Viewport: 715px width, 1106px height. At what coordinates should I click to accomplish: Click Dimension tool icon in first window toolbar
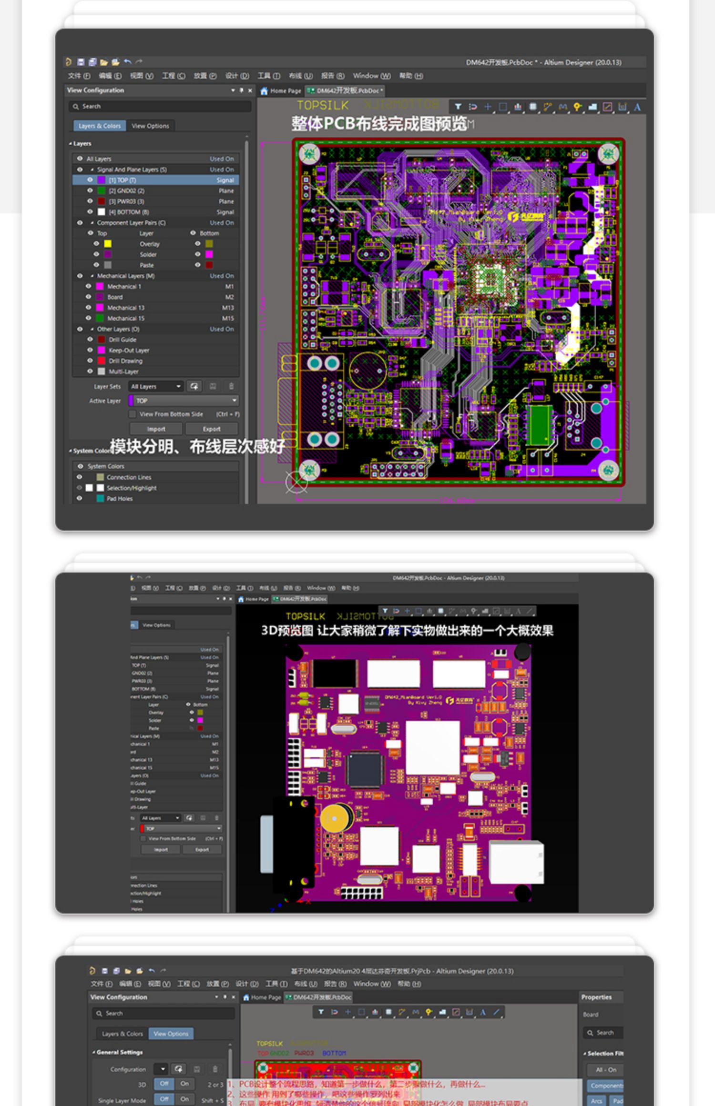pyautogui.click(x=622, y=107)
